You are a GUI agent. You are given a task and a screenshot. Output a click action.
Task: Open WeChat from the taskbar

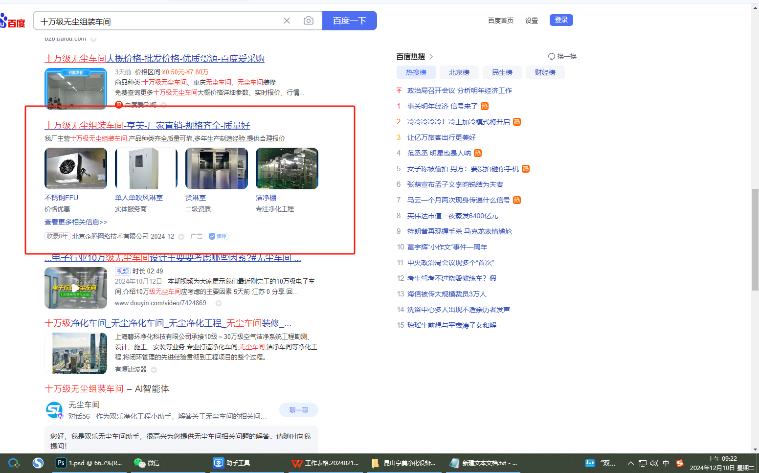[147, 463]
